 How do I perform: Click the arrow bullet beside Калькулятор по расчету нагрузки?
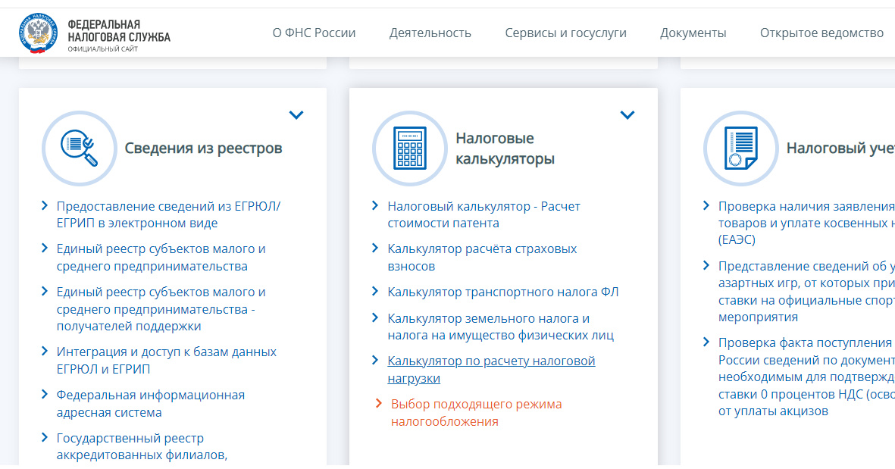(x=375, y=360)
